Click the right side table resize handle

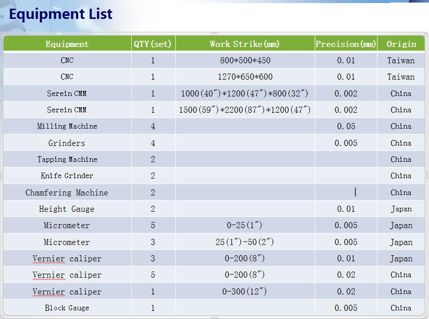(x=427, y=176)
